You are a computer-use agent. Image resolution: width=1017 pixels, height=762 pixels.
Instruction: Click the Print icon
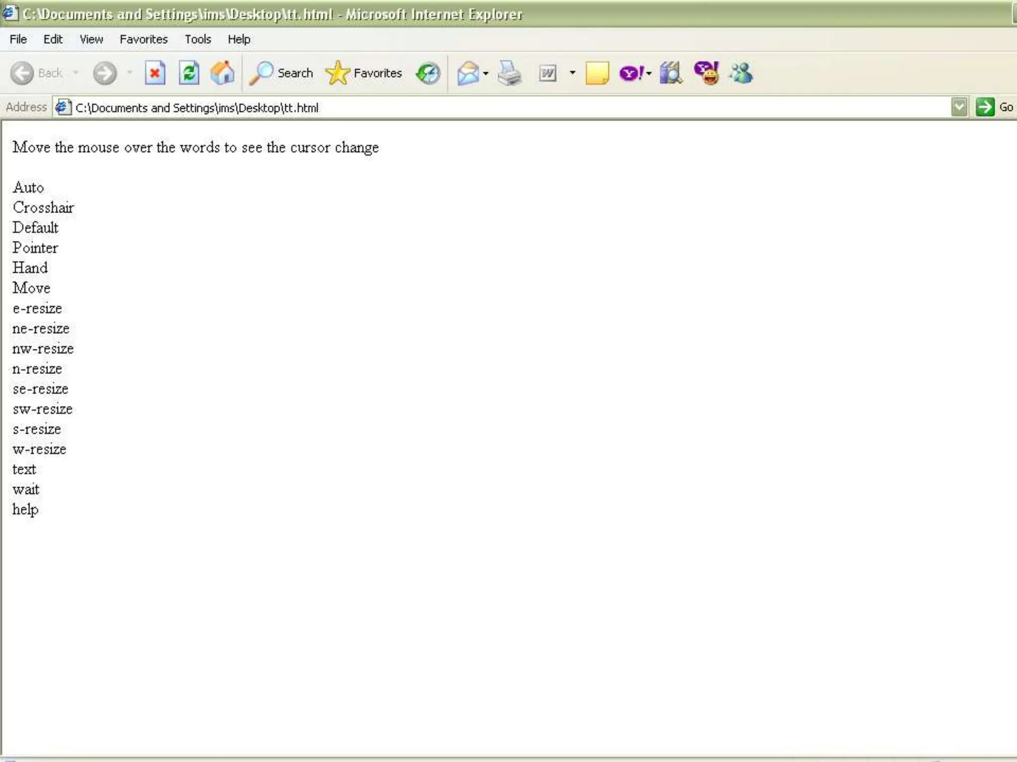pyautogui.click(x=509, y=73)
